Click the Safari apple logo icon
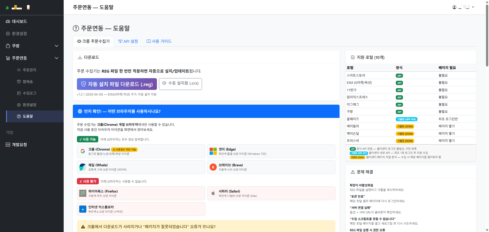The image size is (489, 232). tap(213, 193)
